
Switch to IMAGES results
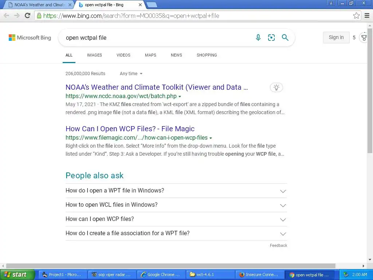coord(94,55)
